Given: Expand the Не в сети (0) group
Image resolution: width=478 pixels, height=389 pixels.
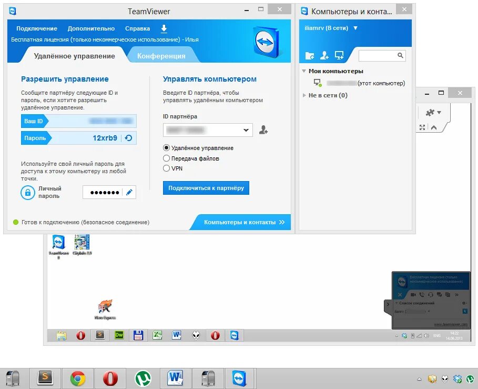Looking at the screenshot, I should coord(304,95).
